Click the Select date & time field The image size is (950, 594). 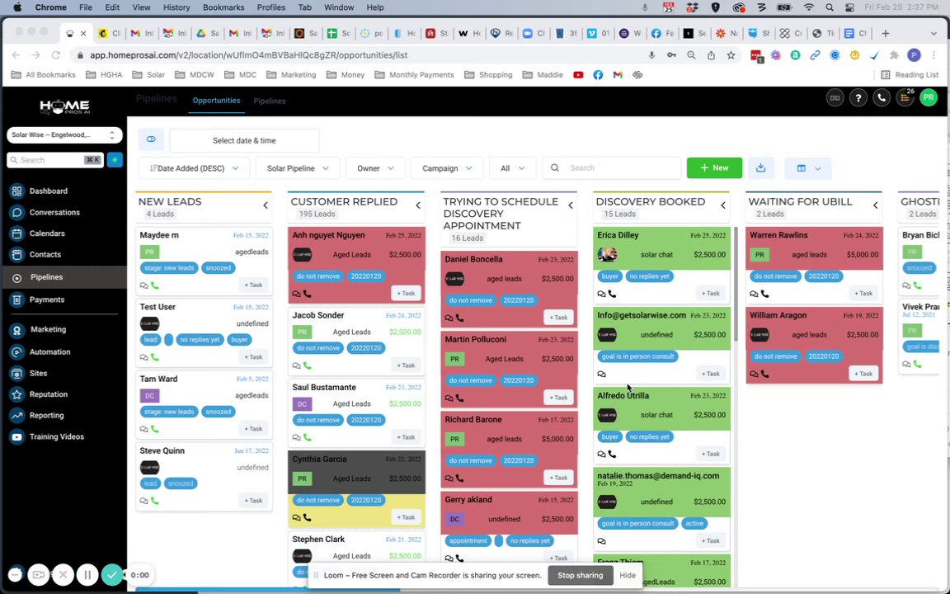pyautogui.click(x=244, y=140)
